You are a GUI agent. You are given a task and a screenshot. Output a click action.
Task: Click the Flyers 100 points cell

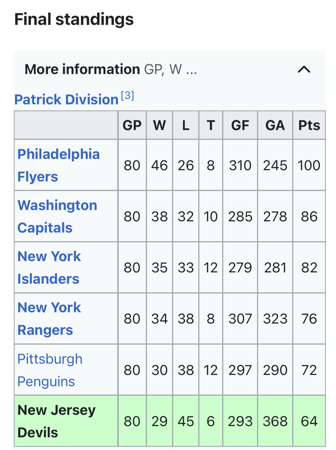coord(309,166)
